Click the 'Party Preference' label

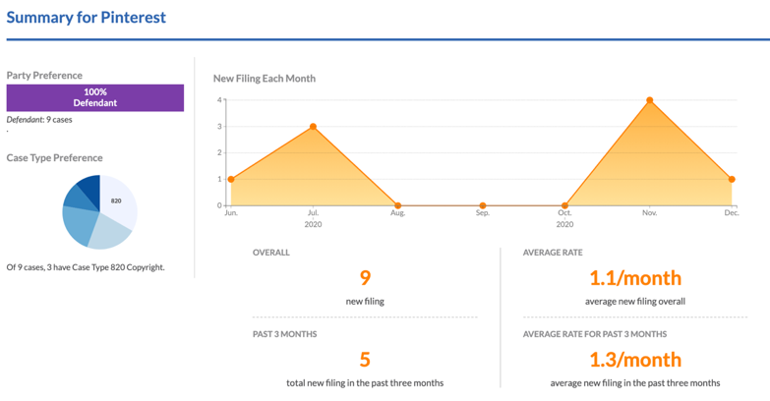click(x=44, y=76)
